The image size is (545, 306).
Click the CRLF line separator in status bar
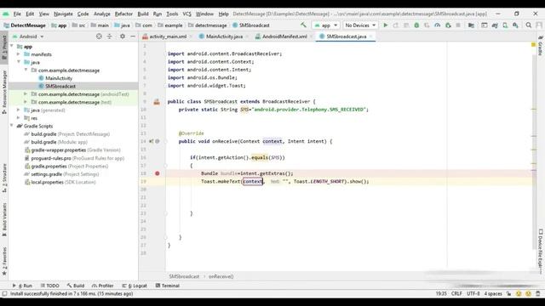456,293
